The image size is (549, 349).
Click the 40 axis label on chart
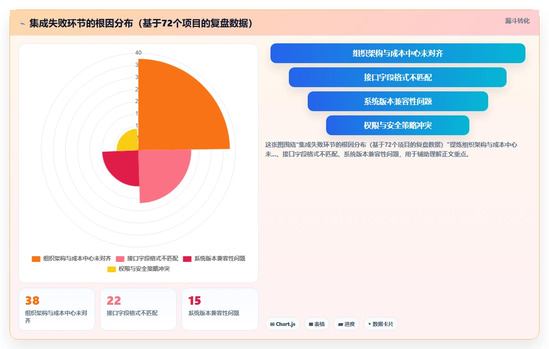tap(138, 52)
